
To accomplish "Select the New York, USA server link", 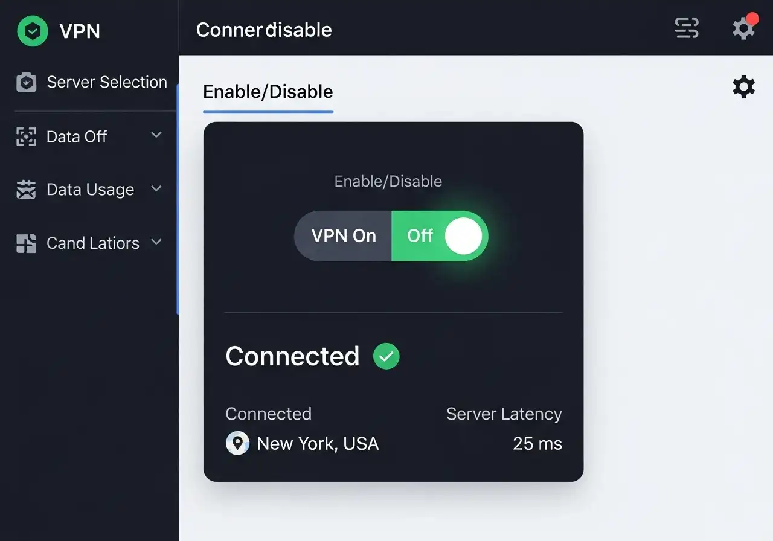I will 318,443.
